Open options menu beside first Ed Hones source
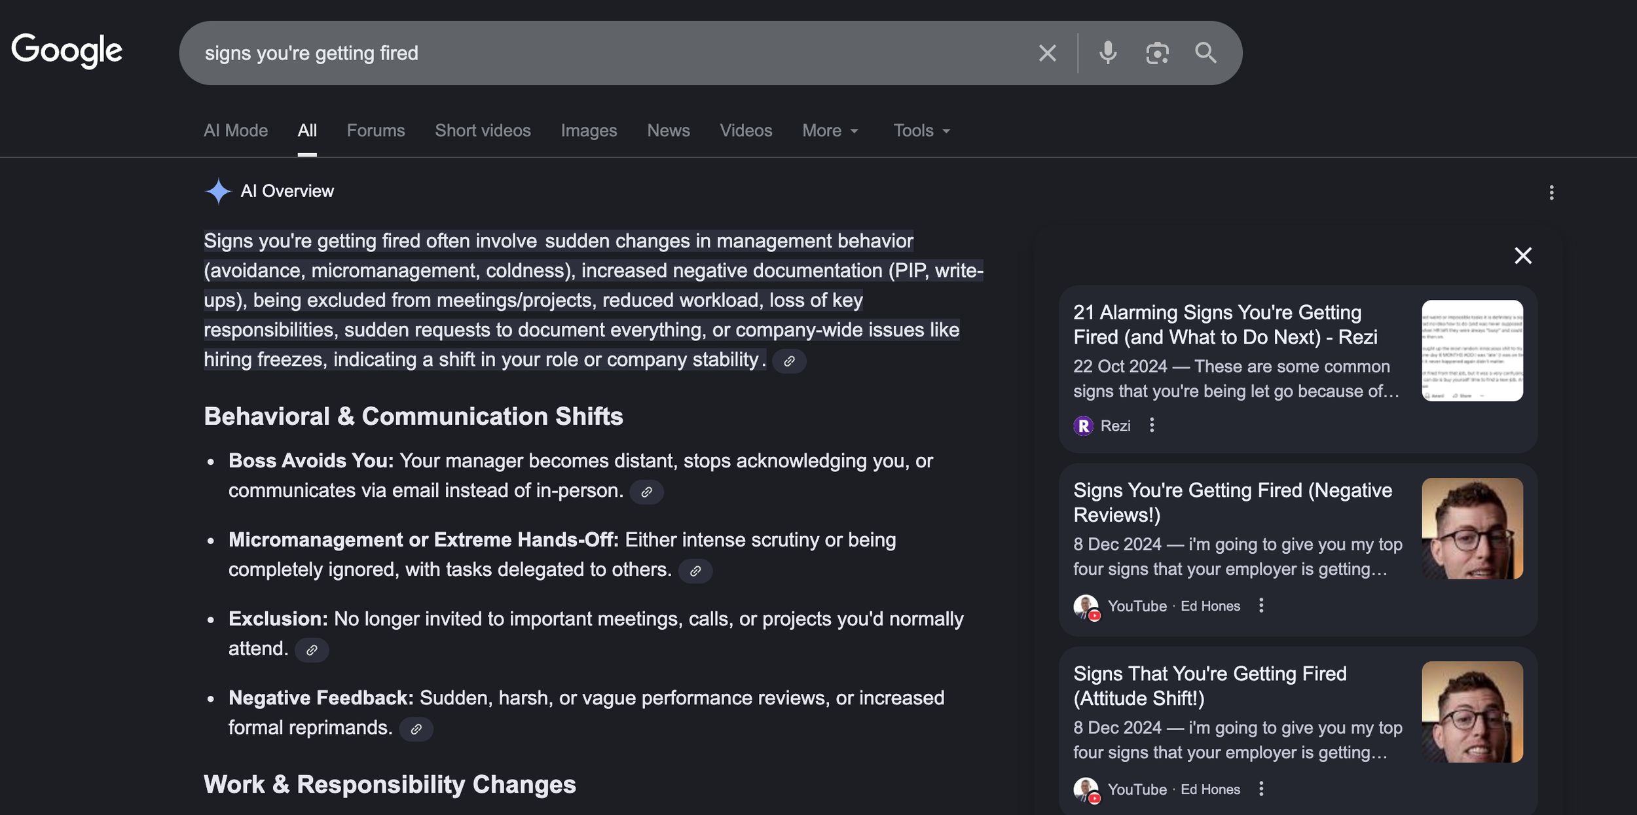 coord(1261,606)
